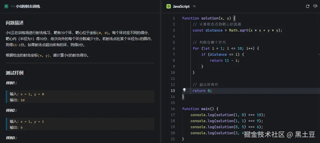
Task: Click the reset code refresh icon
Action: [307, 6]
